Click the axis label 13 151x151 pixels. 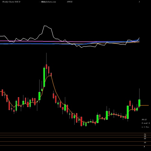pos(145,136)
